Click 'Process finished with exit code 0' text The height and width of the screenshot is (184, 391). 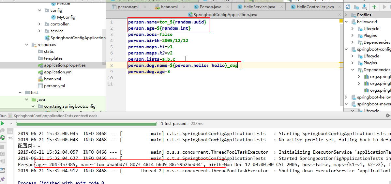pos(61,183)
